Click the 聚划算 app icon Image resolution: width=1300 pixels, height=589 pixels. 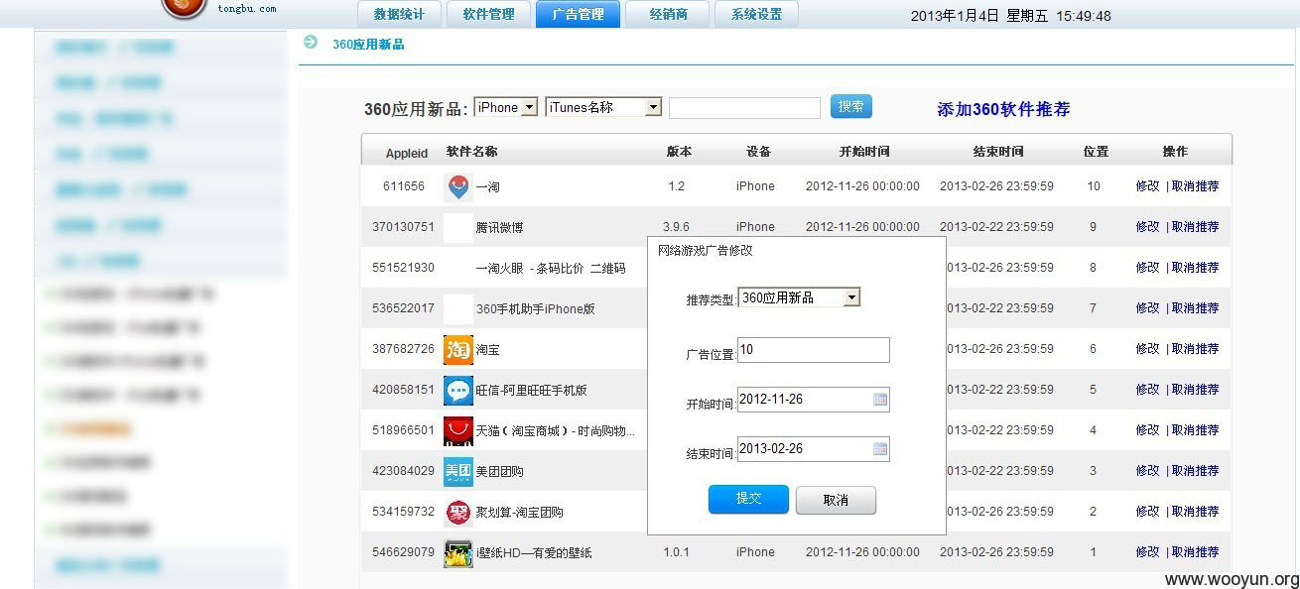coord(457,512)
